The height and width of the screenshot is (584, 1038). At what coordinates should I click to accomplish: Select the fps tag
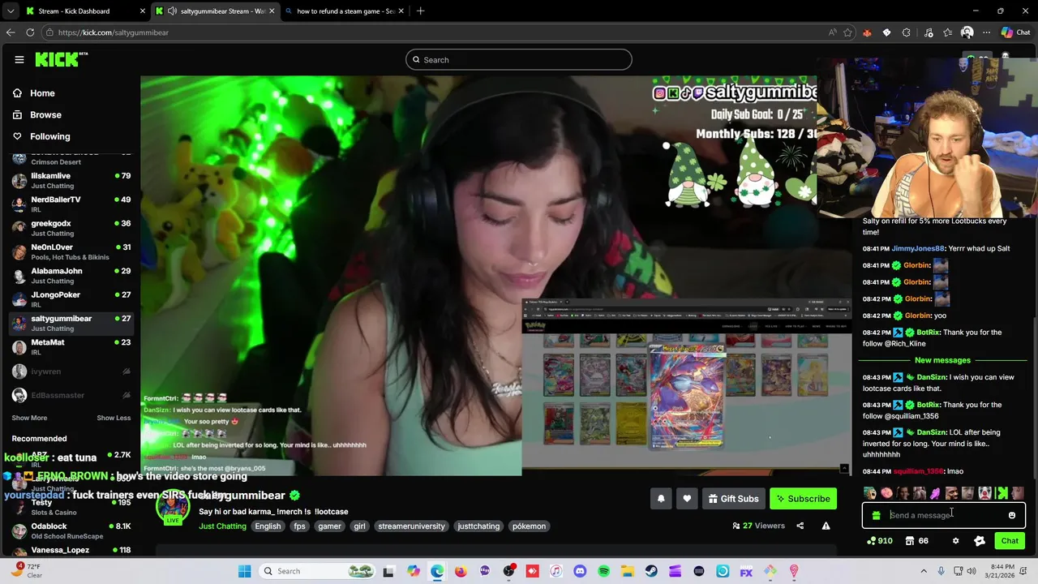299,526
